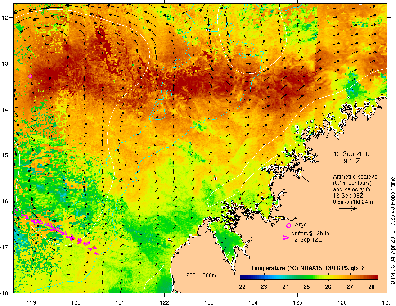Image resolution: width=396 pixels, height=306 pixels.
Task: Click the 'Temperature (°C) NOAA15_L3U 64% ql>=2' title
Action: pos(308,268)
